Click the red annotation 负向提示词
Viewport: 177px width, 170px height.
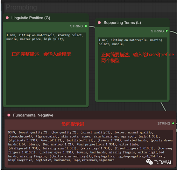coord(73,124)
